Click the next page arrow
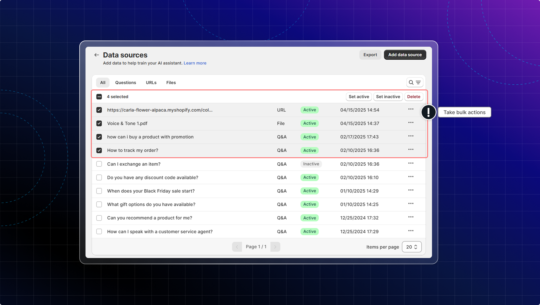540x305 pixels. point(275,247)
